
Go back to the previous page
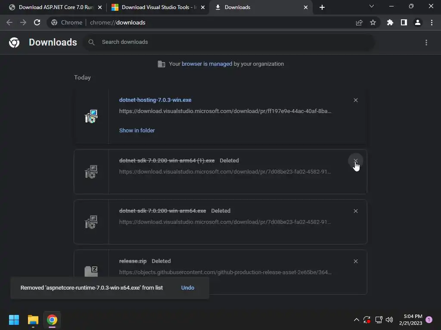(9, 22)
